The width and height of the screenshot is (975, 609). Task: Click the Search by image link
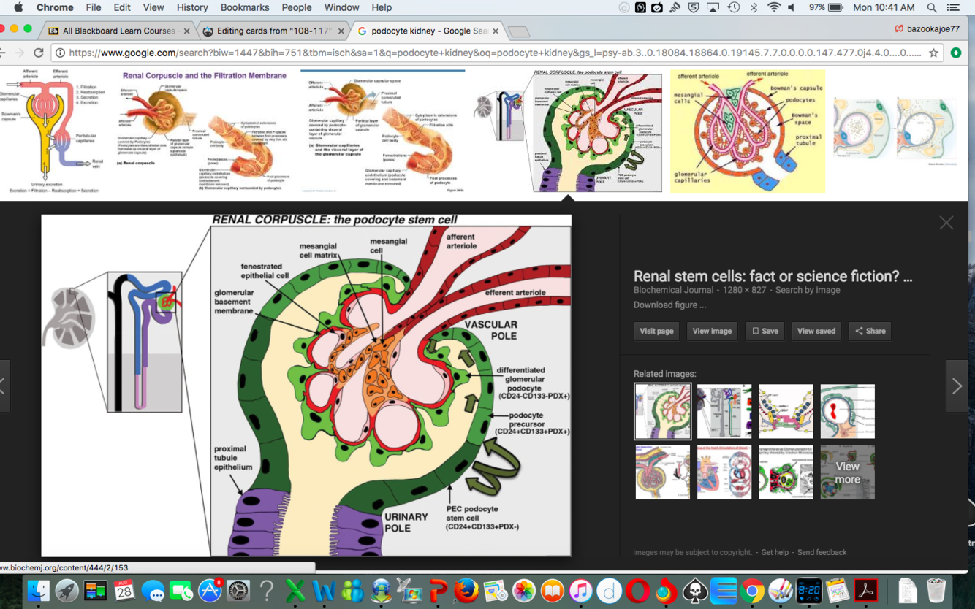click(x=808, y=290)
